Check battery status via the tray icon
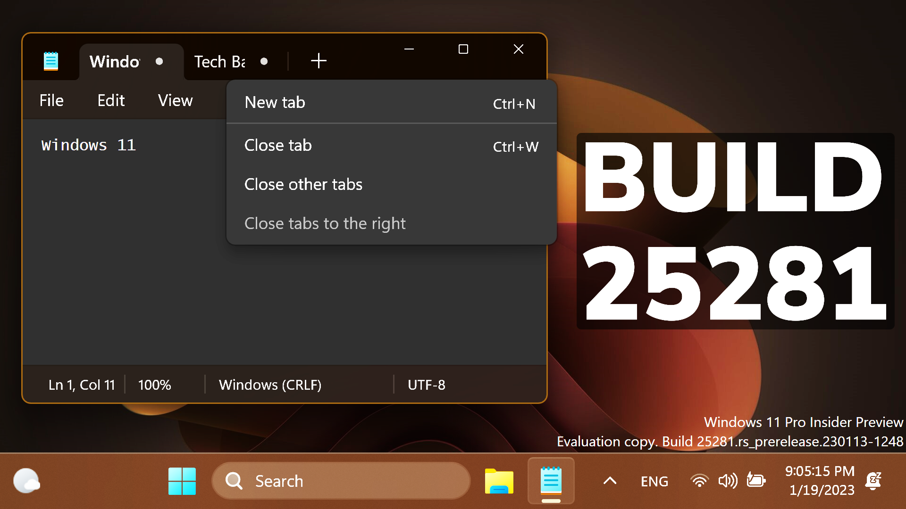This screenshot has width=906, height=509. 755,481
